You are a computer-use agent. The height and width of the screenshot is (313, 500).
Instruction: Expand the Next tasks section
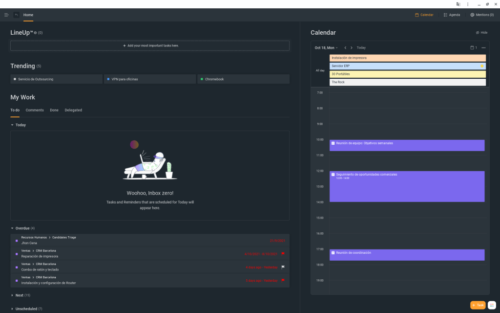(13, 295)
